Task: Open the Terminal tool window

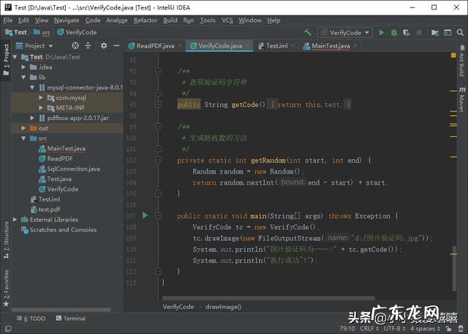Action: coord(71,319)
